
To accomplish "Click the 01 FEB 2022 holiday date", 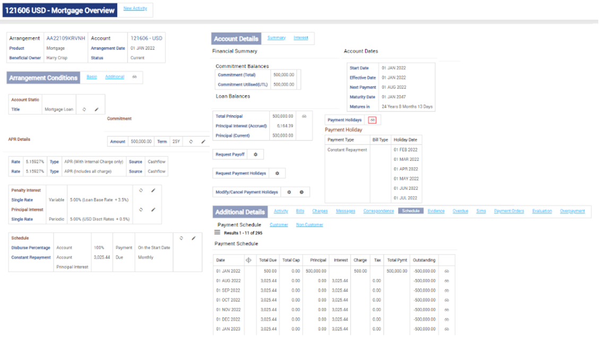I will 406,150.
